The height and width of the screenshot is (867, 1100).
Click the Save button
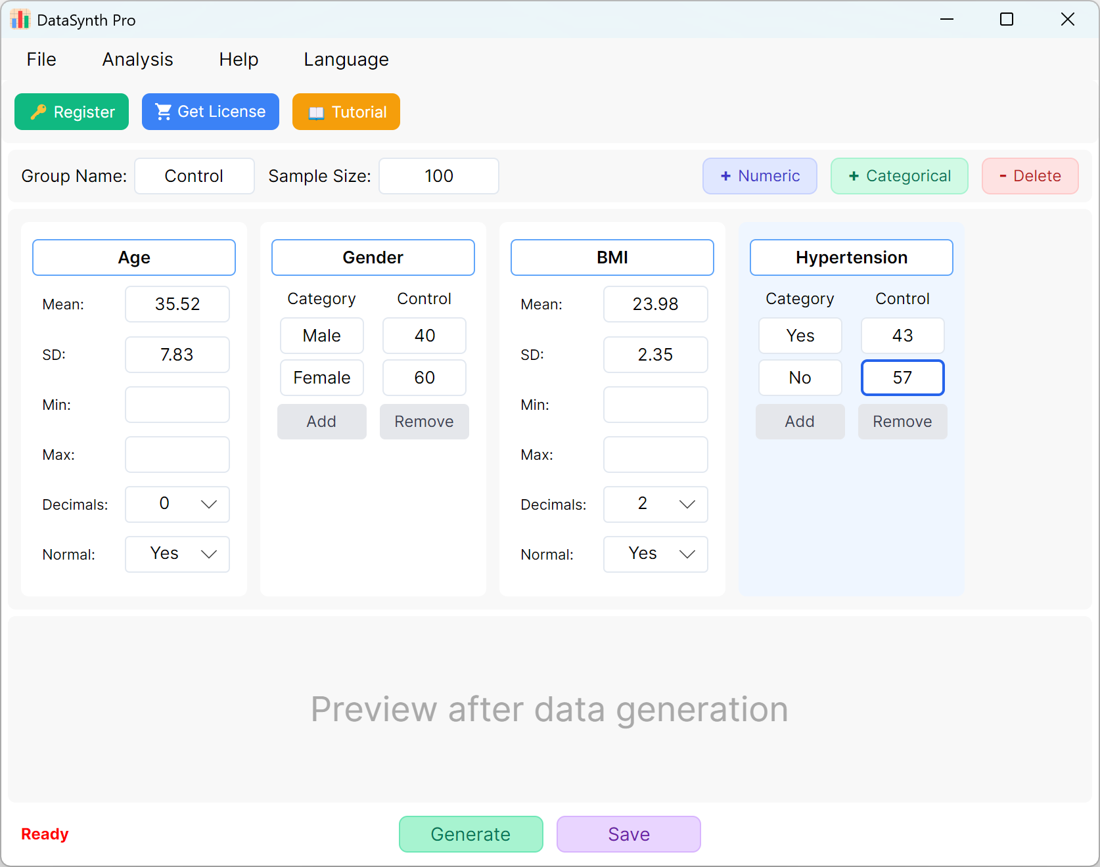[629, 834]
